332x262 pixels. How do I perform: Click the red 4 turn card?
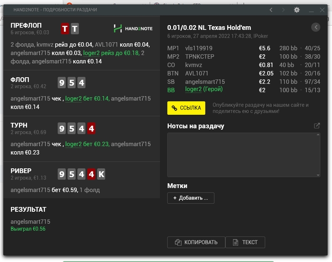(91, 128)
